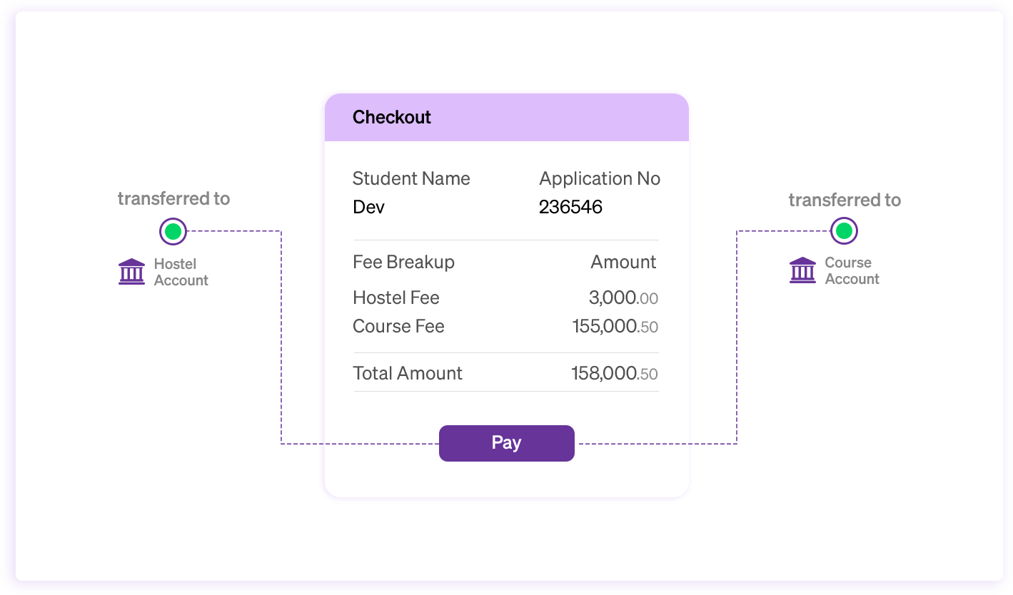Select application number 236546

[570, 207]
